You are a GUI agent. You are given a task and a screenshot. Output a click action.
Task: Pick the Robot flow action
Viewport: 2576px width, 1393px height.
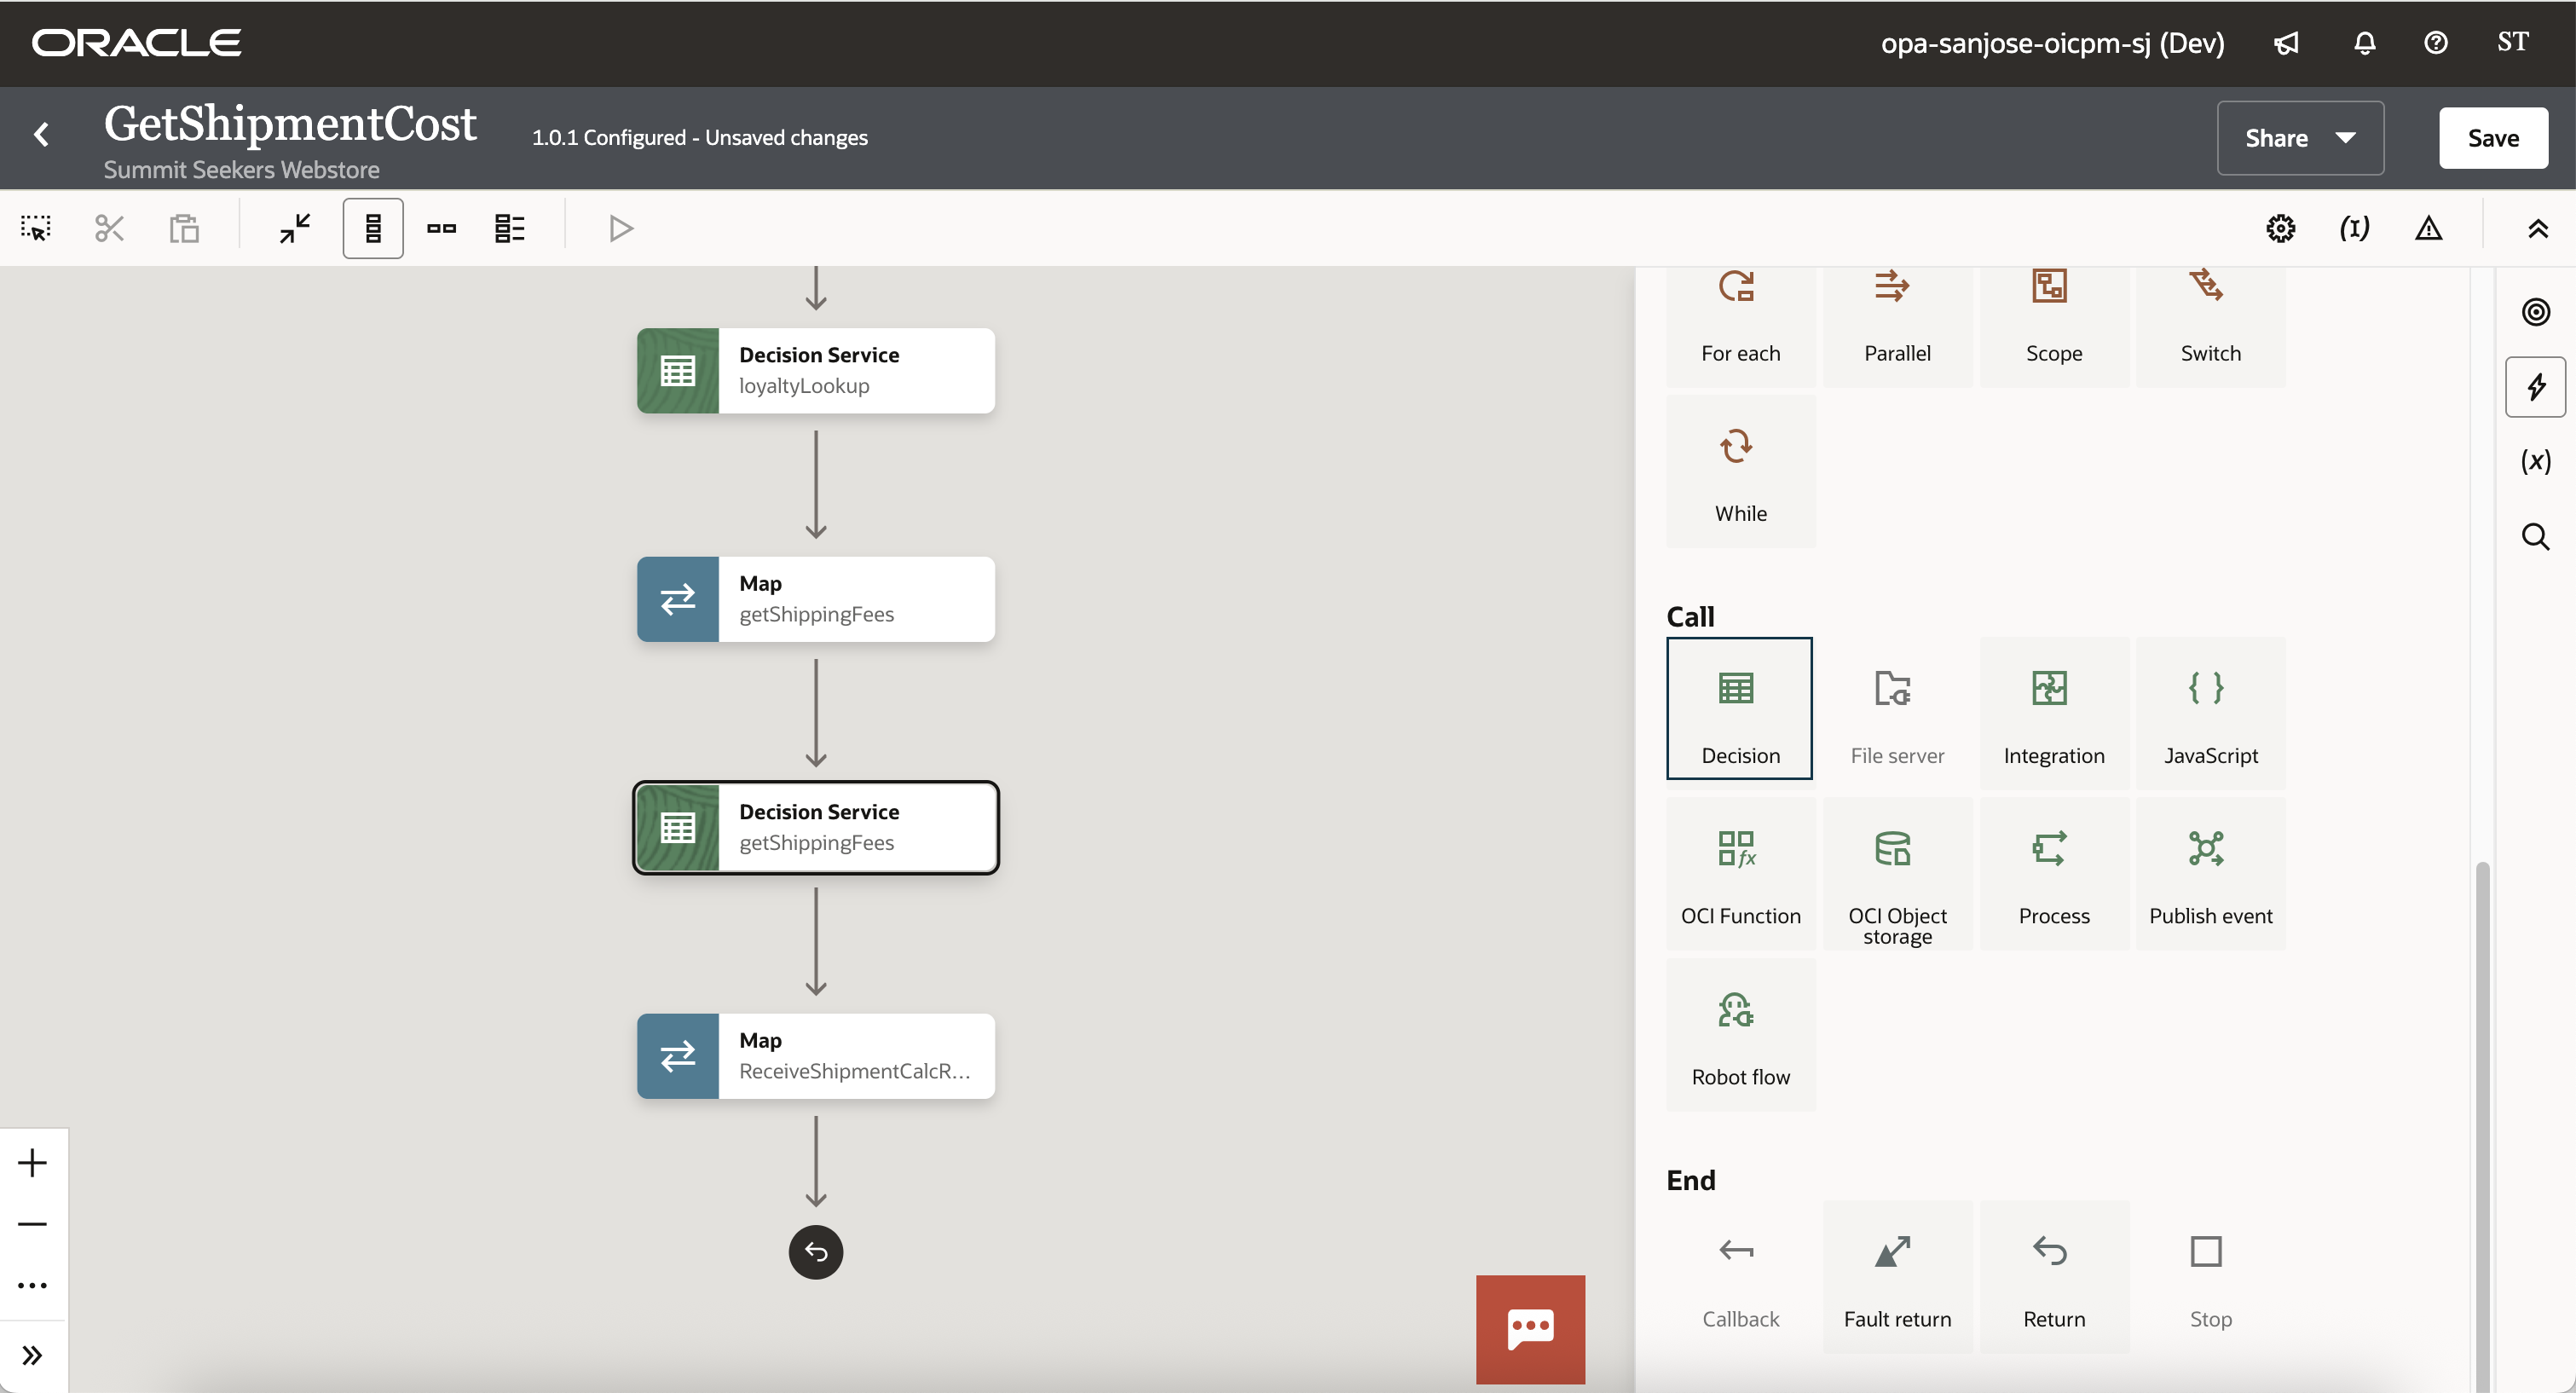pyautogui.click(x=1740, y=1034)
